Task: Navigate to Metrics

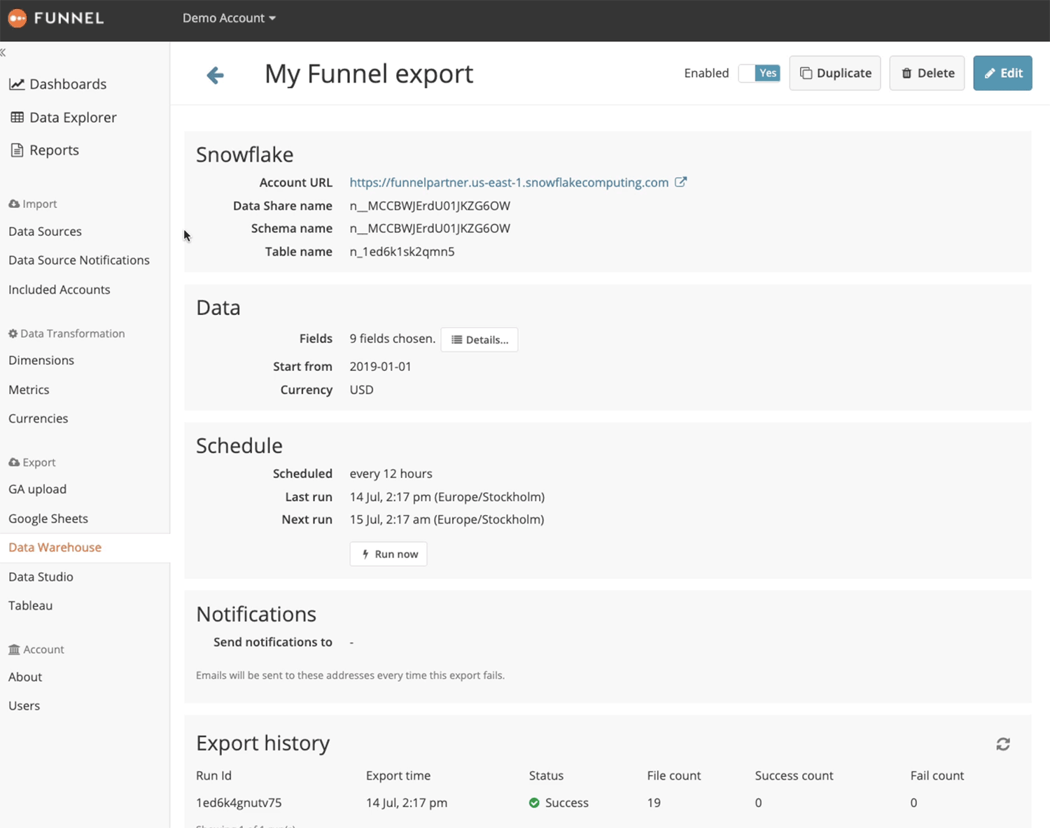Action: (x=29, y=390)
